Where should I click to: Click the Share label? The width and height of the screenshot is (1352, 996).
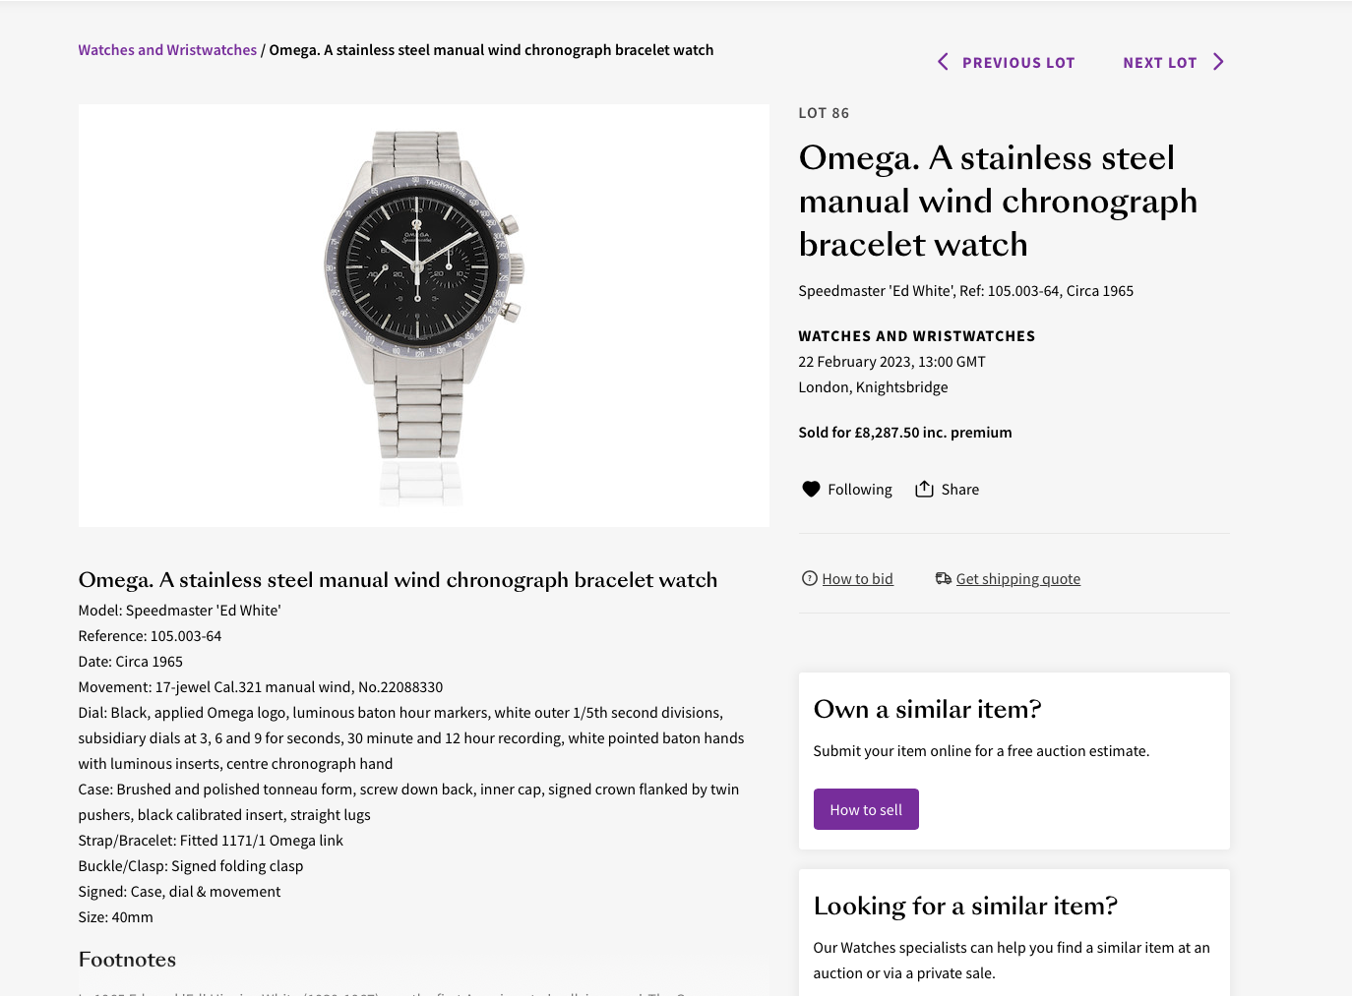[x=959, y=490]
